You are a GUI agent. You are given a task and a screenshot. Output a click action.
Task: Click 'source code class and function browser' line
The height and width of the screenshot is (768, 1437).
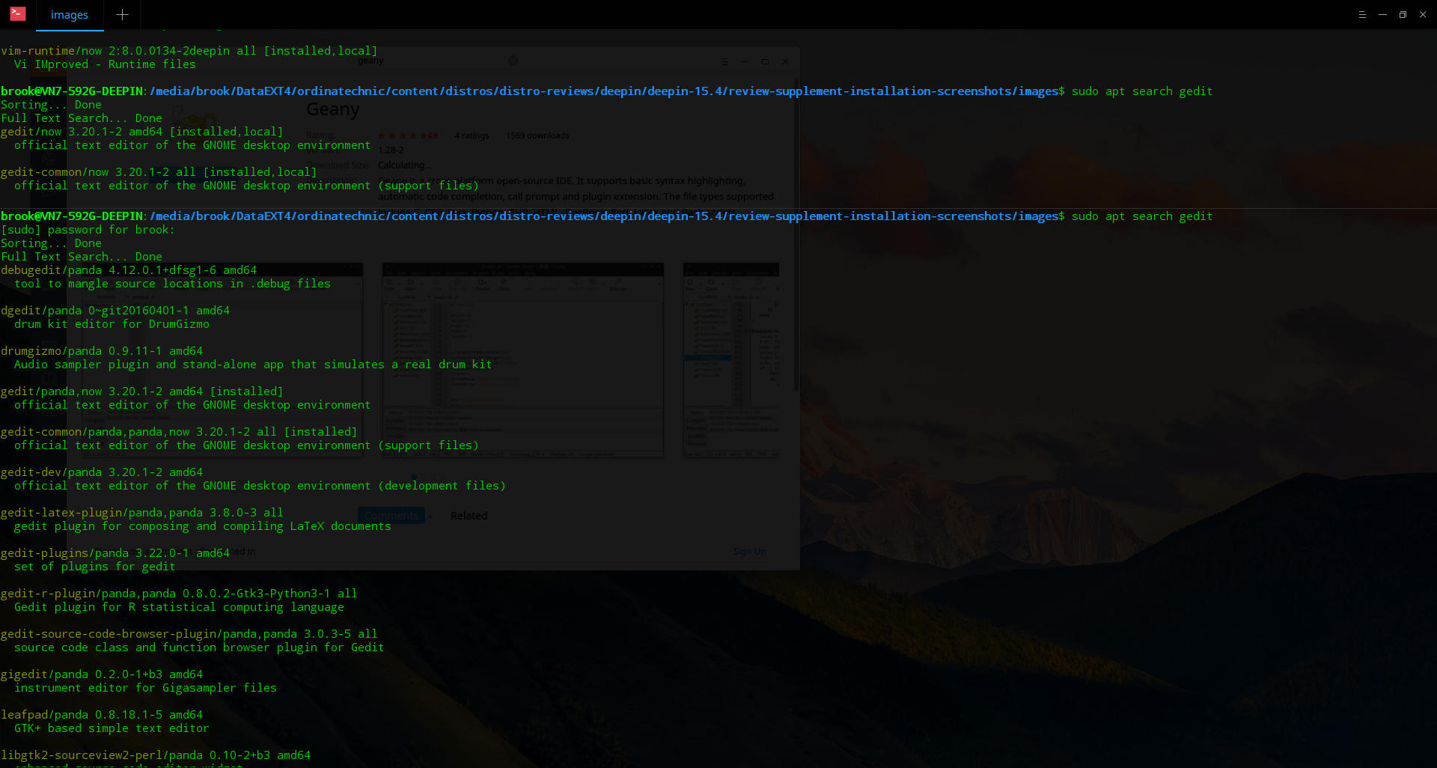(199, 647)
